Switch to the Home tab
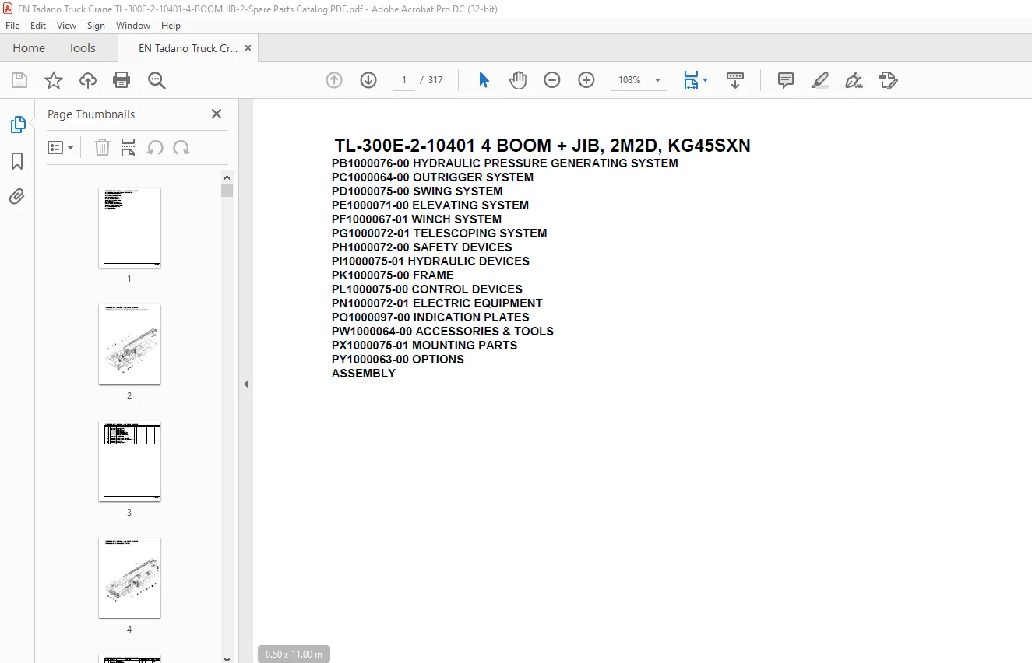The image size is (1032, 663). [29, 48]
